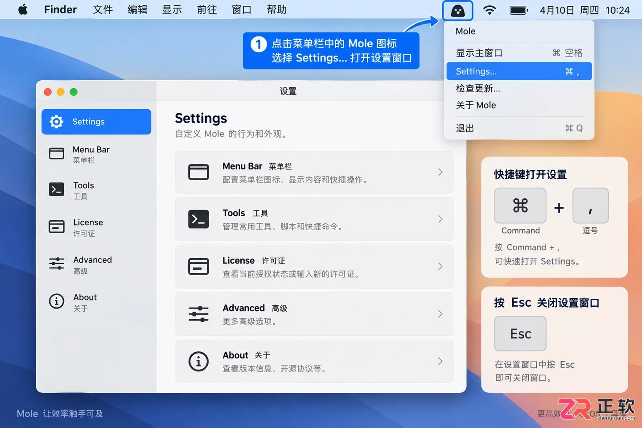This screenshot has height=428, width=642.
Task: Open the Menu Bar 菜单栏 settings card
Action: [314, 172]
